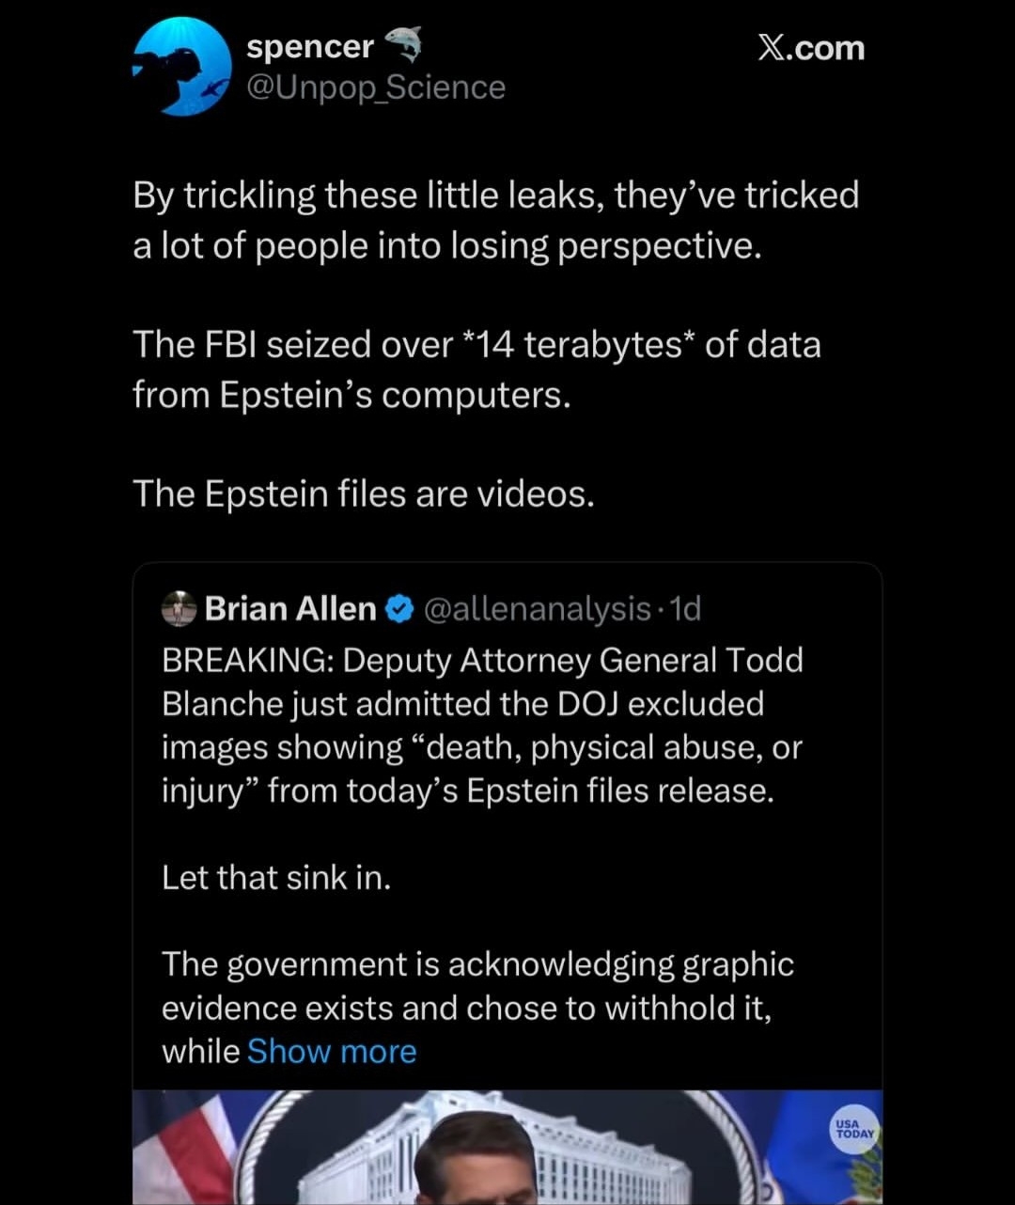
Task: Click spencer's round profile avatar
Action: (x=182, y=68)
